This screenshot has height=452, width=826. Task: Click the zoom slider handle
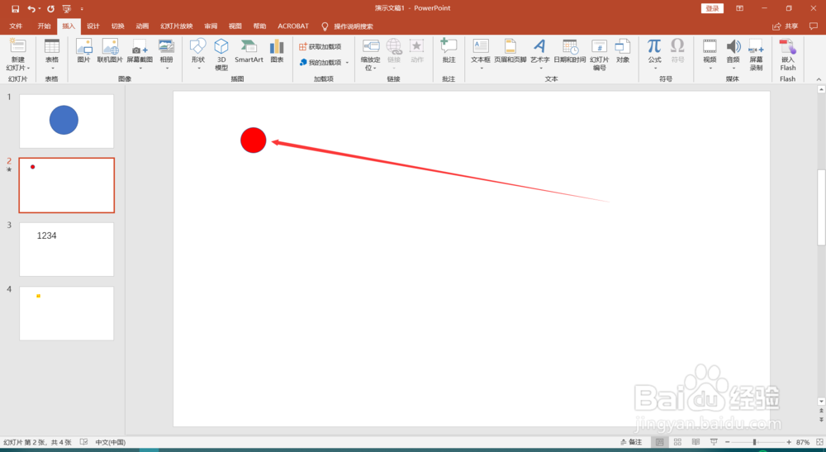[754, 442]
